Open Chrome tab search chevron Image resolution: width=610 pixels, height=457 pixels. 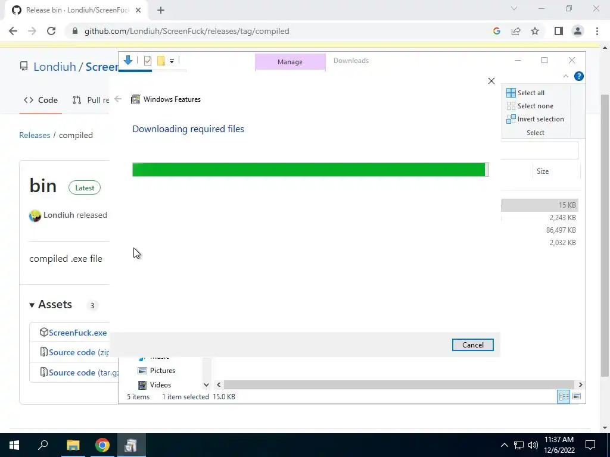pyautogui.click(x=514, y=8)
